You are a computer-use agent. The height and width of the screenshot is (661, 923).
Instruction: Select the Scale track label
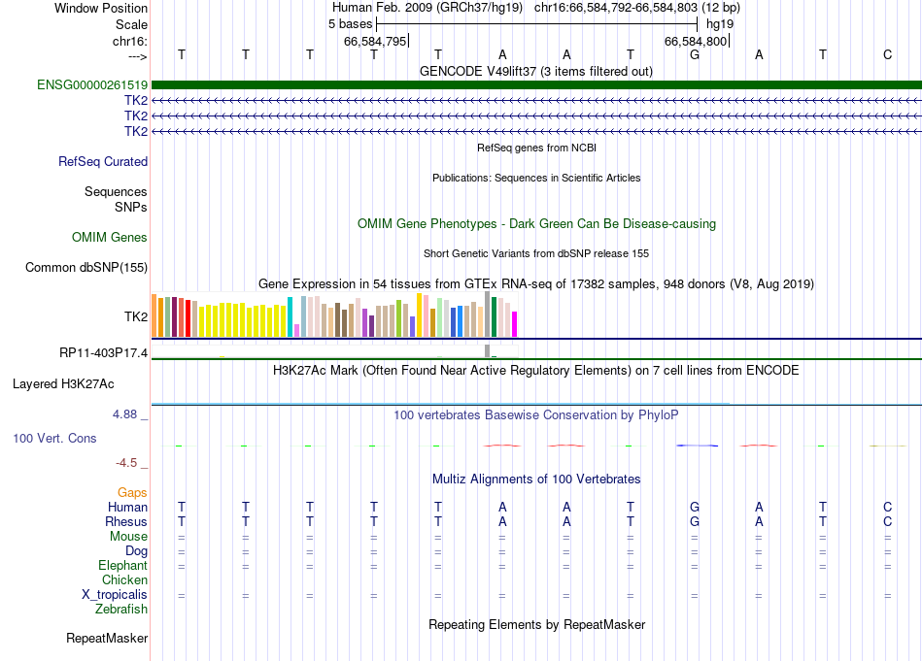(x=131, y=24)
